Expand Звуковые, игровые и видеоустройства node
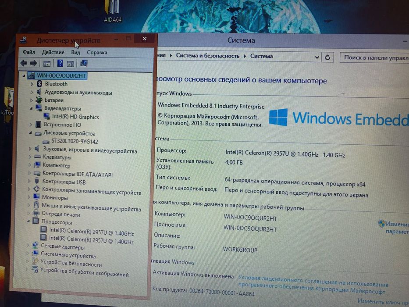 tap(30, 149)
